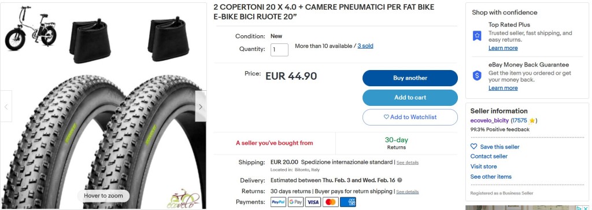Click the Buy another button
592x210 pixels.
click(410, 78)
